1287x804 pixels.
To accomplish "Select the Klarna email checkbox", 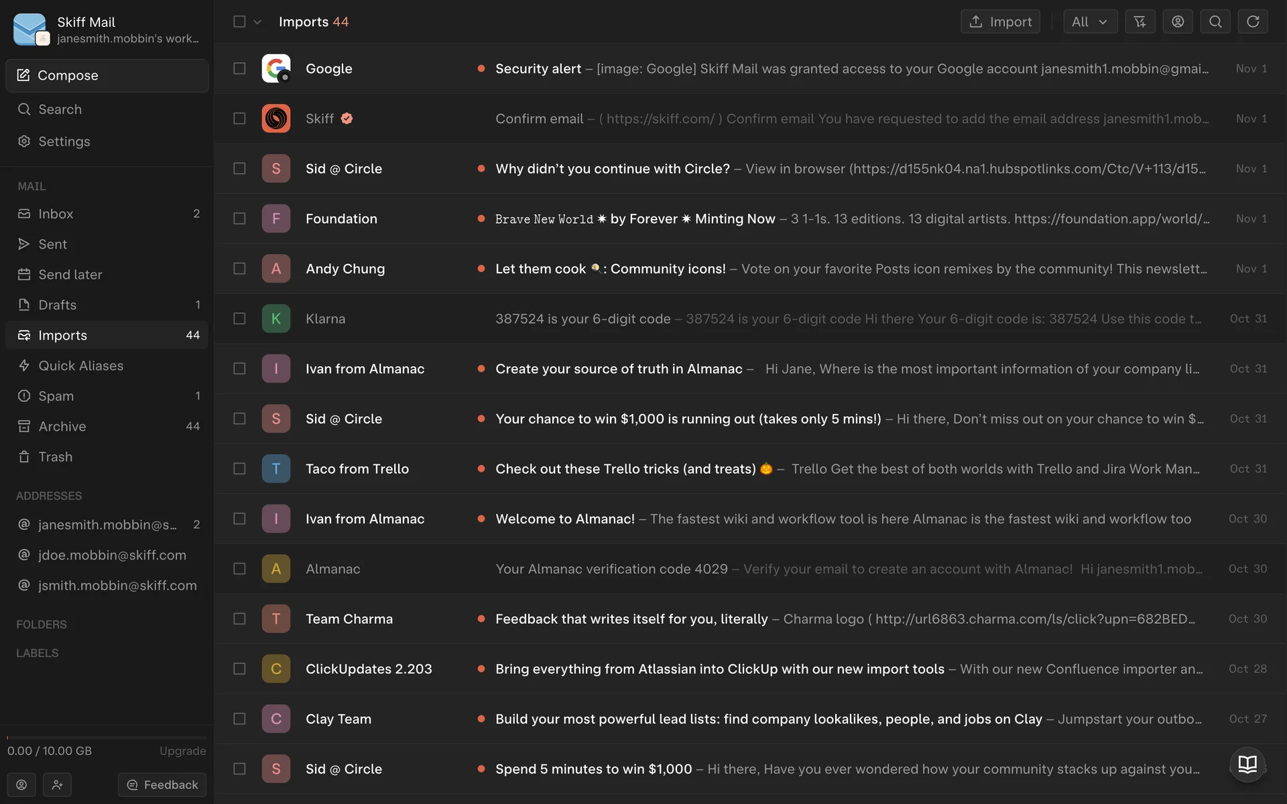I will pyautogui.click(x=239, y=319).
